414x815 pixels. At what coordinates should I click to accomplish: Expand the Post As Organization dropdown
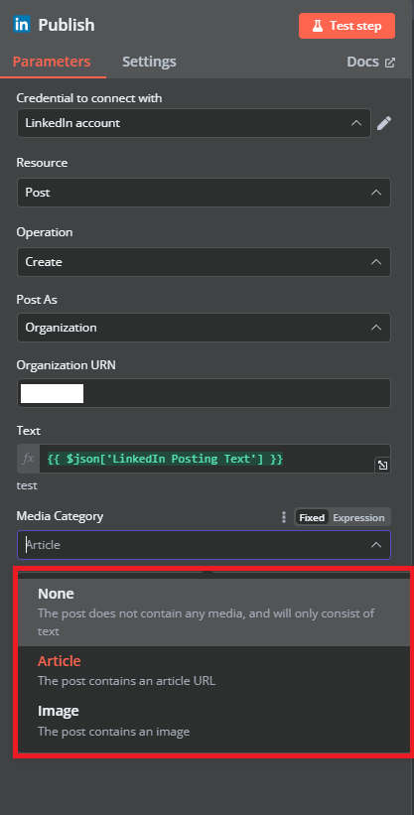tap(204, 328)
